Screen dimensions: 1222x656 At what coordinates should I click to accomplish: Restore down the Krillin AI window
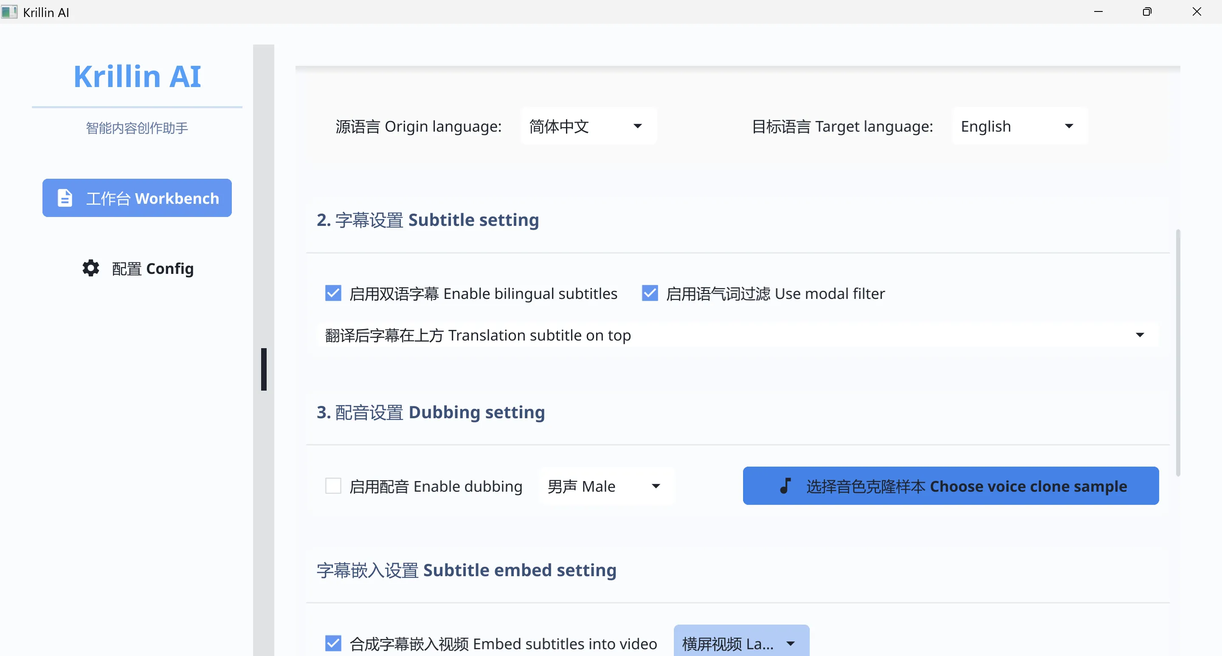(x=1146, y=11)
